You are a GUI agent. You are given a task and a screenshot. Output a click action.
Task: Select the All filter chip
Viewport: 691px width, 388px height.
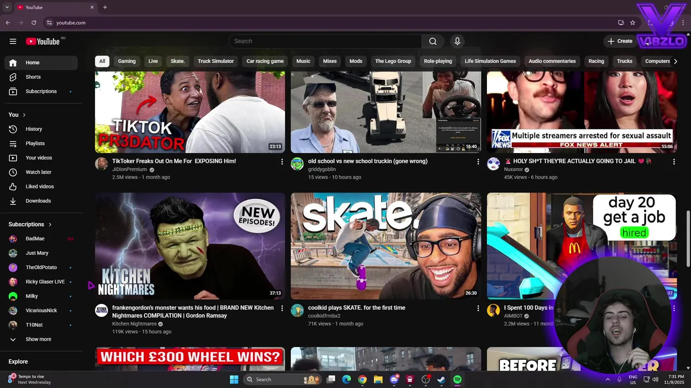(102, 61)
